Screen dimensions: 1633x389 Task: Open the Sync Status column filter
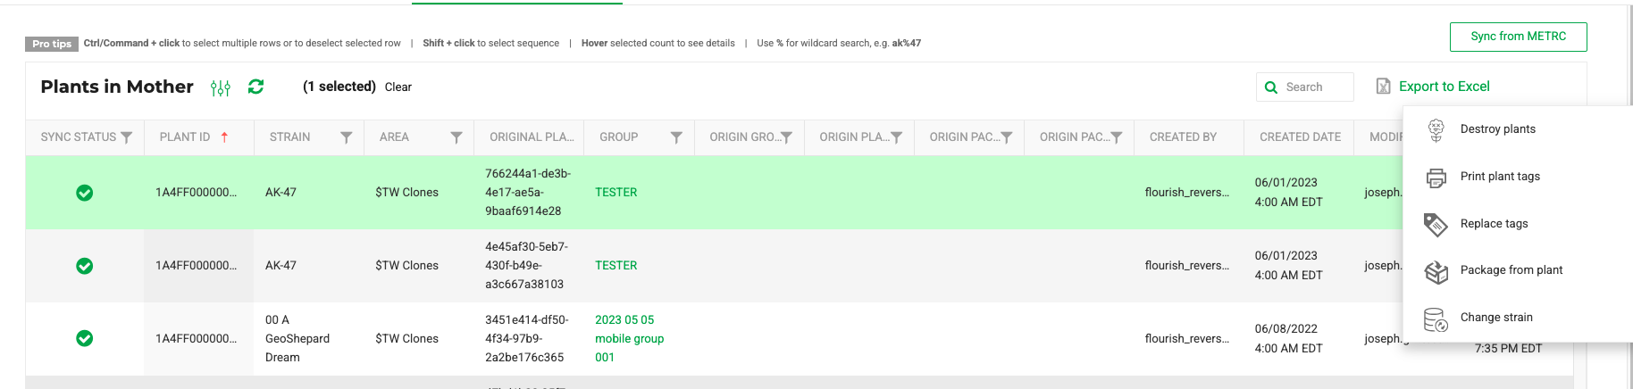(127, 137)
